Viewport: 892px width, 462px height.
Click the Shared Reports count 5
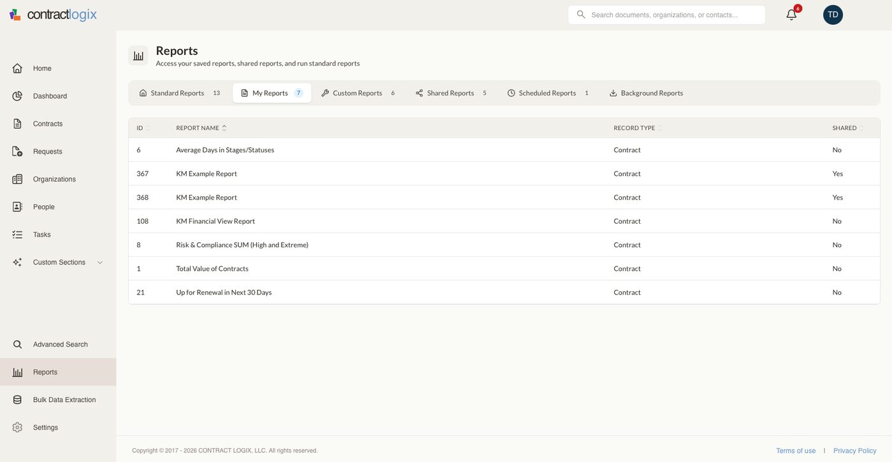click(484, 93)
